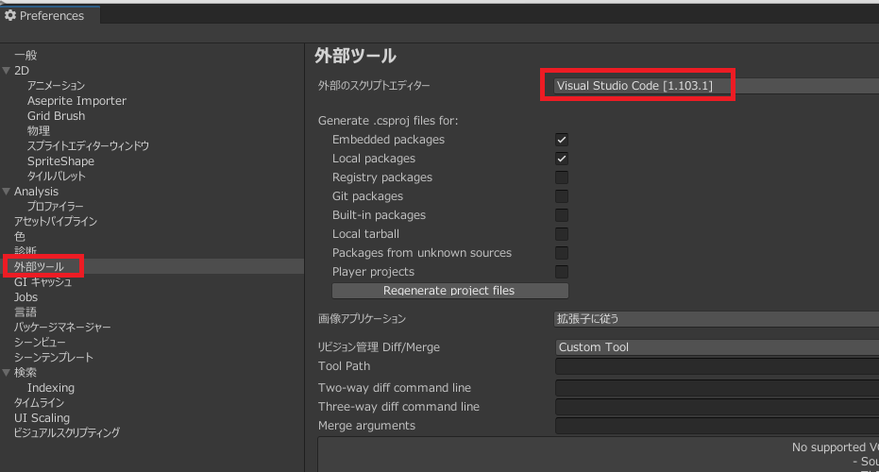The width and height of the screenshot is (879, 472).
Task: Click Three-way diff command line field
Action: 717,407
